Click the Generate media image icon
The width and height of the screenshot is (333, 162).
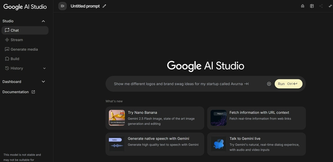pyautogui.click(x=7, y=49)
